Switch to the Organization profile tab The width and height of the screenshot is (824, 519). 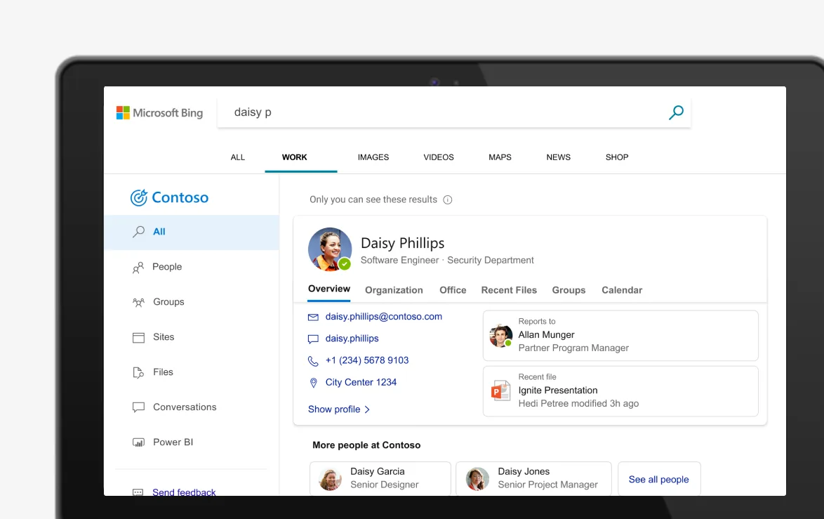(x=394, y=290)
